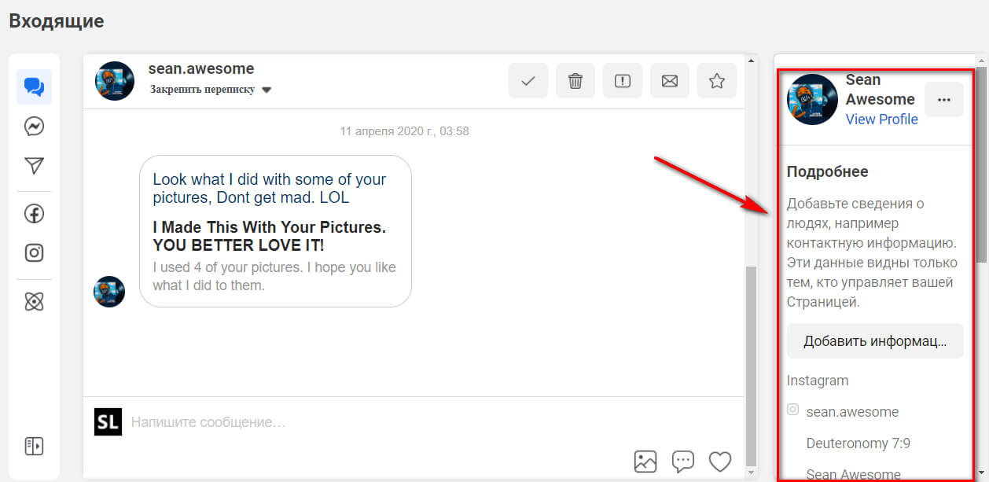
Task: Open the Messenger inbox icon
Action: point(34,127)
